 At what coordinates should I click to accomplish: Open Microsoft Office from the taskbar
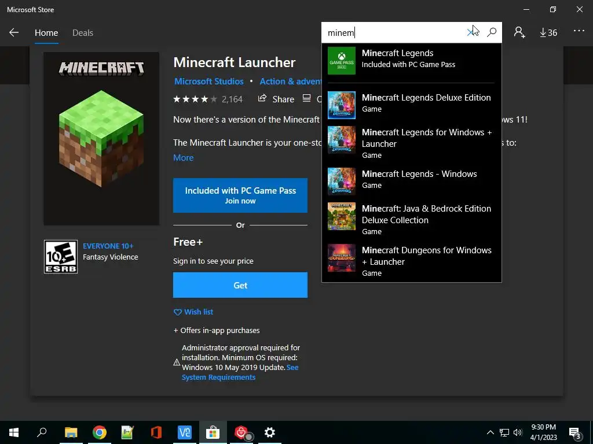point(156,432)
